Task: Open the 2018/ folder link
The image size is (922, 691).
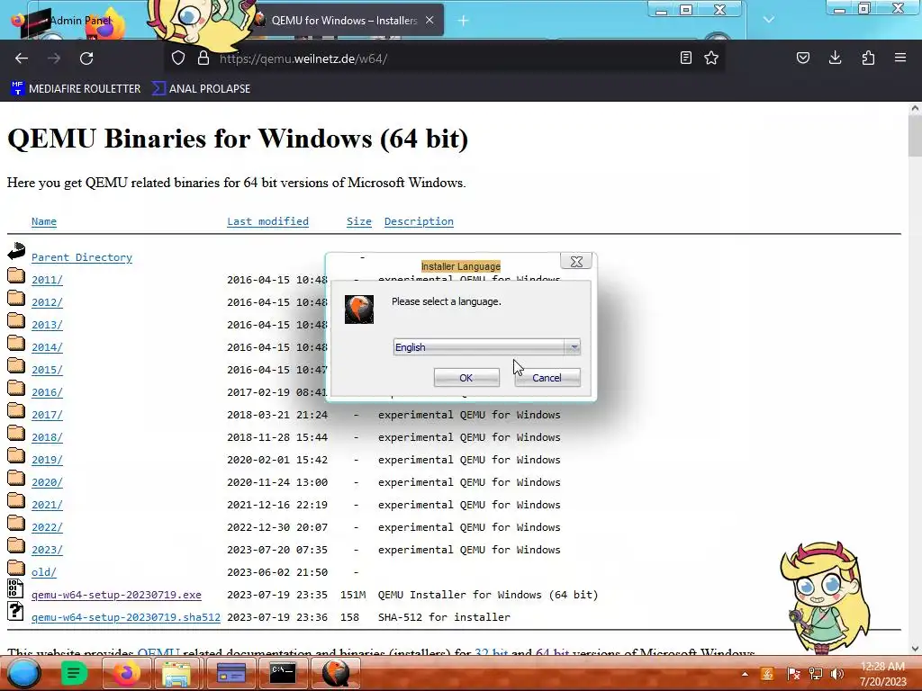Action: pyautogui.click(x=47, y=437)
